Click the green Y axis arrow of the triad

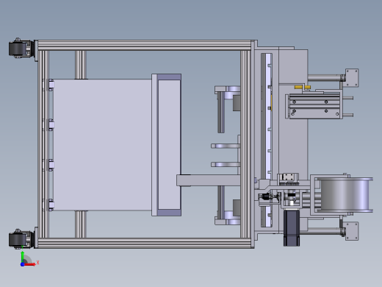coord(23,256)
